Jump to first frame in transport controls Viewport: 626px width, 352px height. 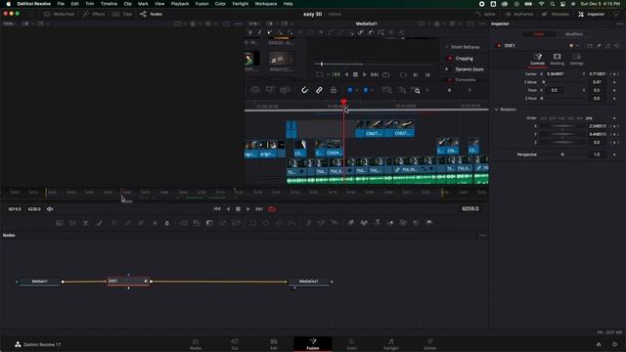[x=217, y=208]
